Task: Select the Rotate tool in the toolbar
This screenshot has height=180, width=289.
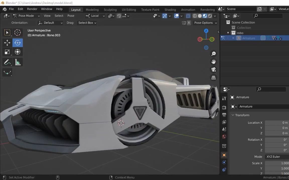Action: click(x=17, y=43)
